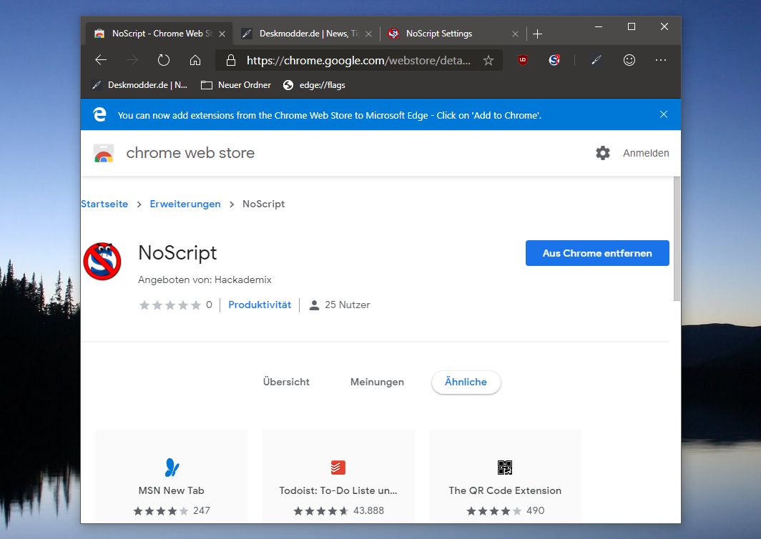The height and width of the screenshot is (539, 761).
Task: Open the uBlock Origin extension icon
Action: click(523, 60)
